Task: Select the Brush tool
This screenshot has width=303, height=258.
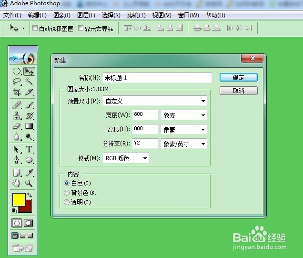Action: tap(29, 105)
